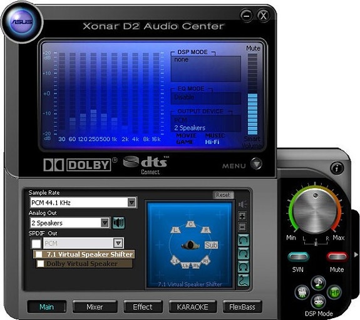
Task: Toggle the red Mute button
Action: click(x=337, y=257)
